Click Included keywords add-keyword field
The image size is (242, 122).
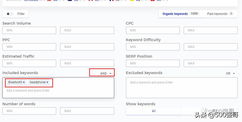58,91
